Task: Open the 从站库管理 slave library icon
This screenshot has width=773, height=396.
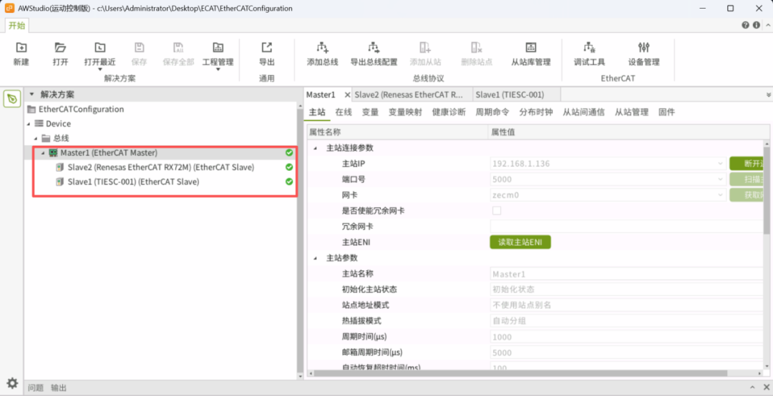Action: click(530, 47)
